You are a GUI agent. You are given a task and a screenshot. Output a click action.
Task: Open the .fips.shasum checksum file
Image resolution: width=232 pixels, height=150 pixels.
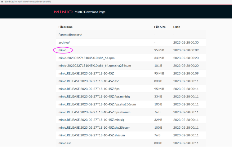95,112
